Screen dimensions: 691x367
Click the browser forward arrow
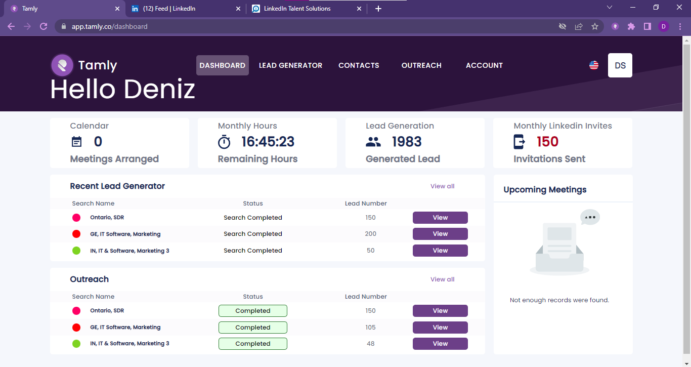[x=27, y=26]
